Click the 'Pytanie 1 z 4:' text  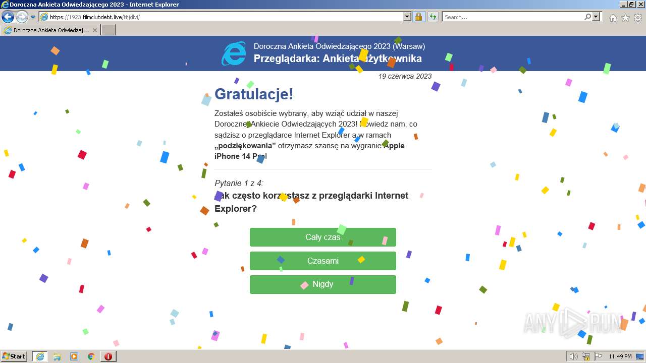click(239, 183)
